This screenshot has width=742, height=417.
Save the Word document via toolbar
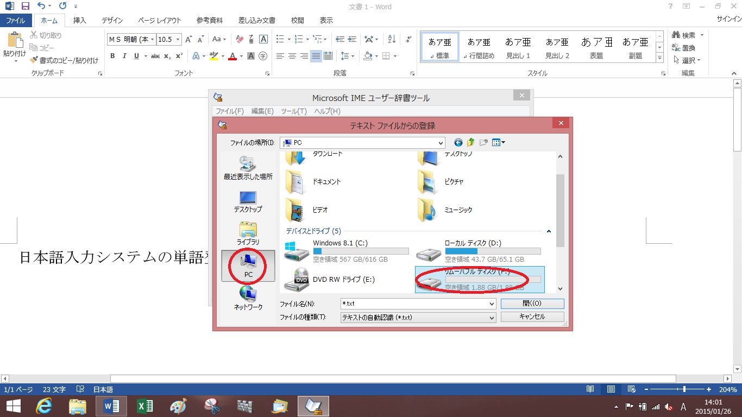pos(25,7)
